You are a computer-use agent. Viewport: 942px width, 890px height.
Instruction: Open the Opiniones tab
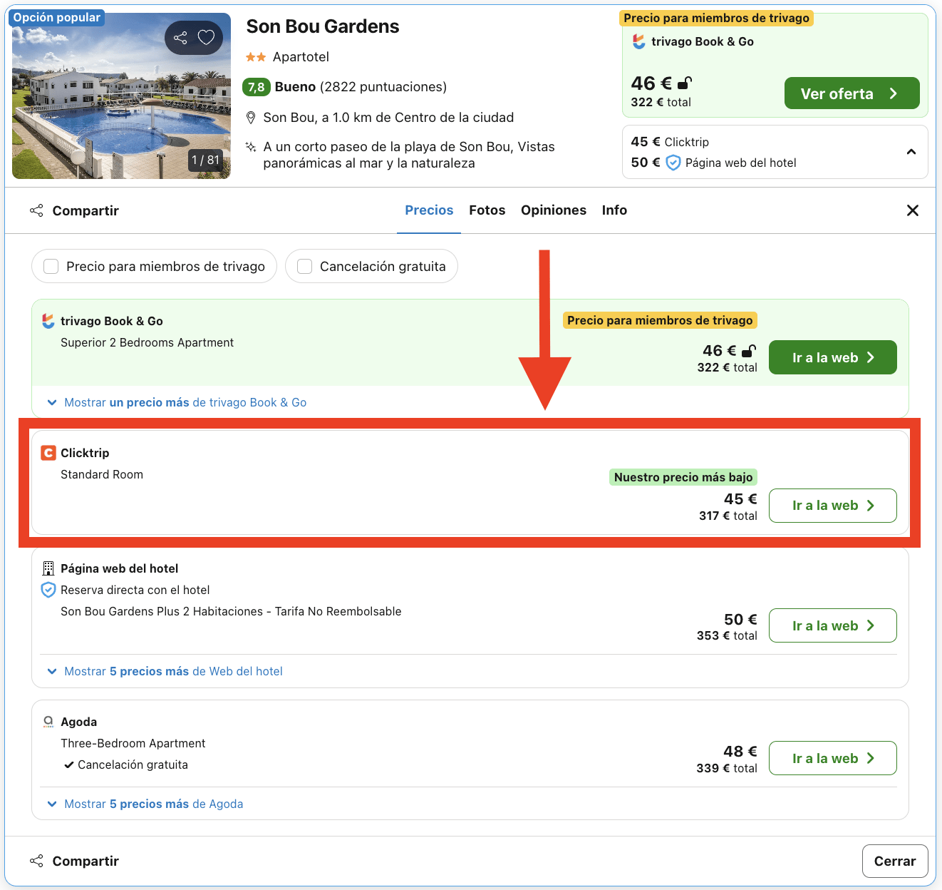554,210
